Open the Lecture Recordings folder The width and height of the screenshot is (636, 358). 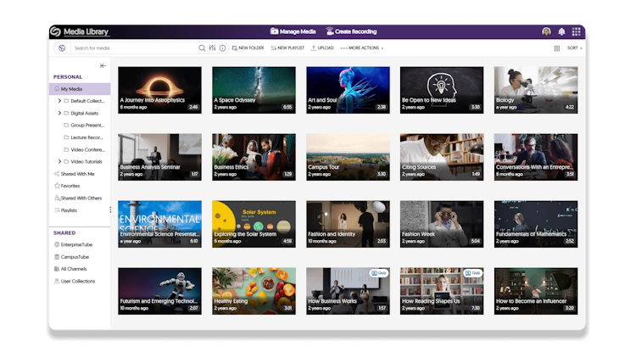[x=84, y=137]
